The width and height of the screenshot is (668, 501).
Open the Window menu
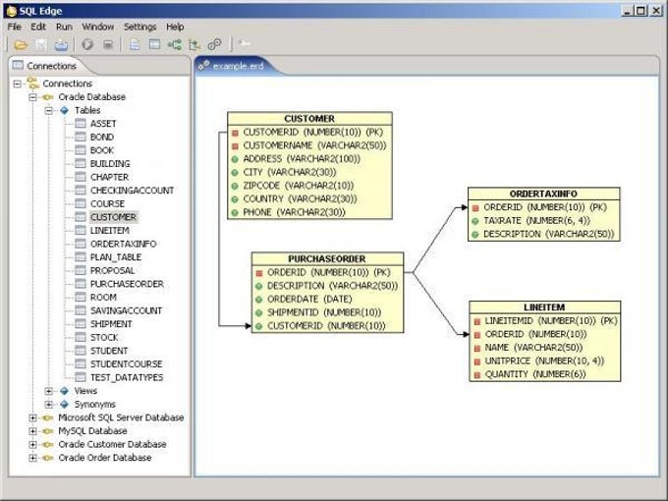[x=98, y=27]
